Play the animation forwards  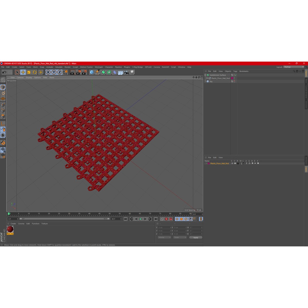pos(140,219)
